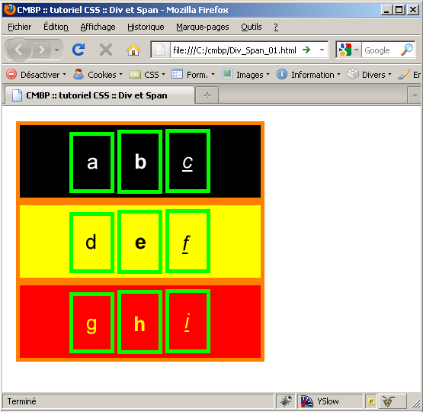The width and height of the screenshot is (423, 412).
Task: Select the CMBP tutoriel CSS tab
Action: (x=99, y=95)
